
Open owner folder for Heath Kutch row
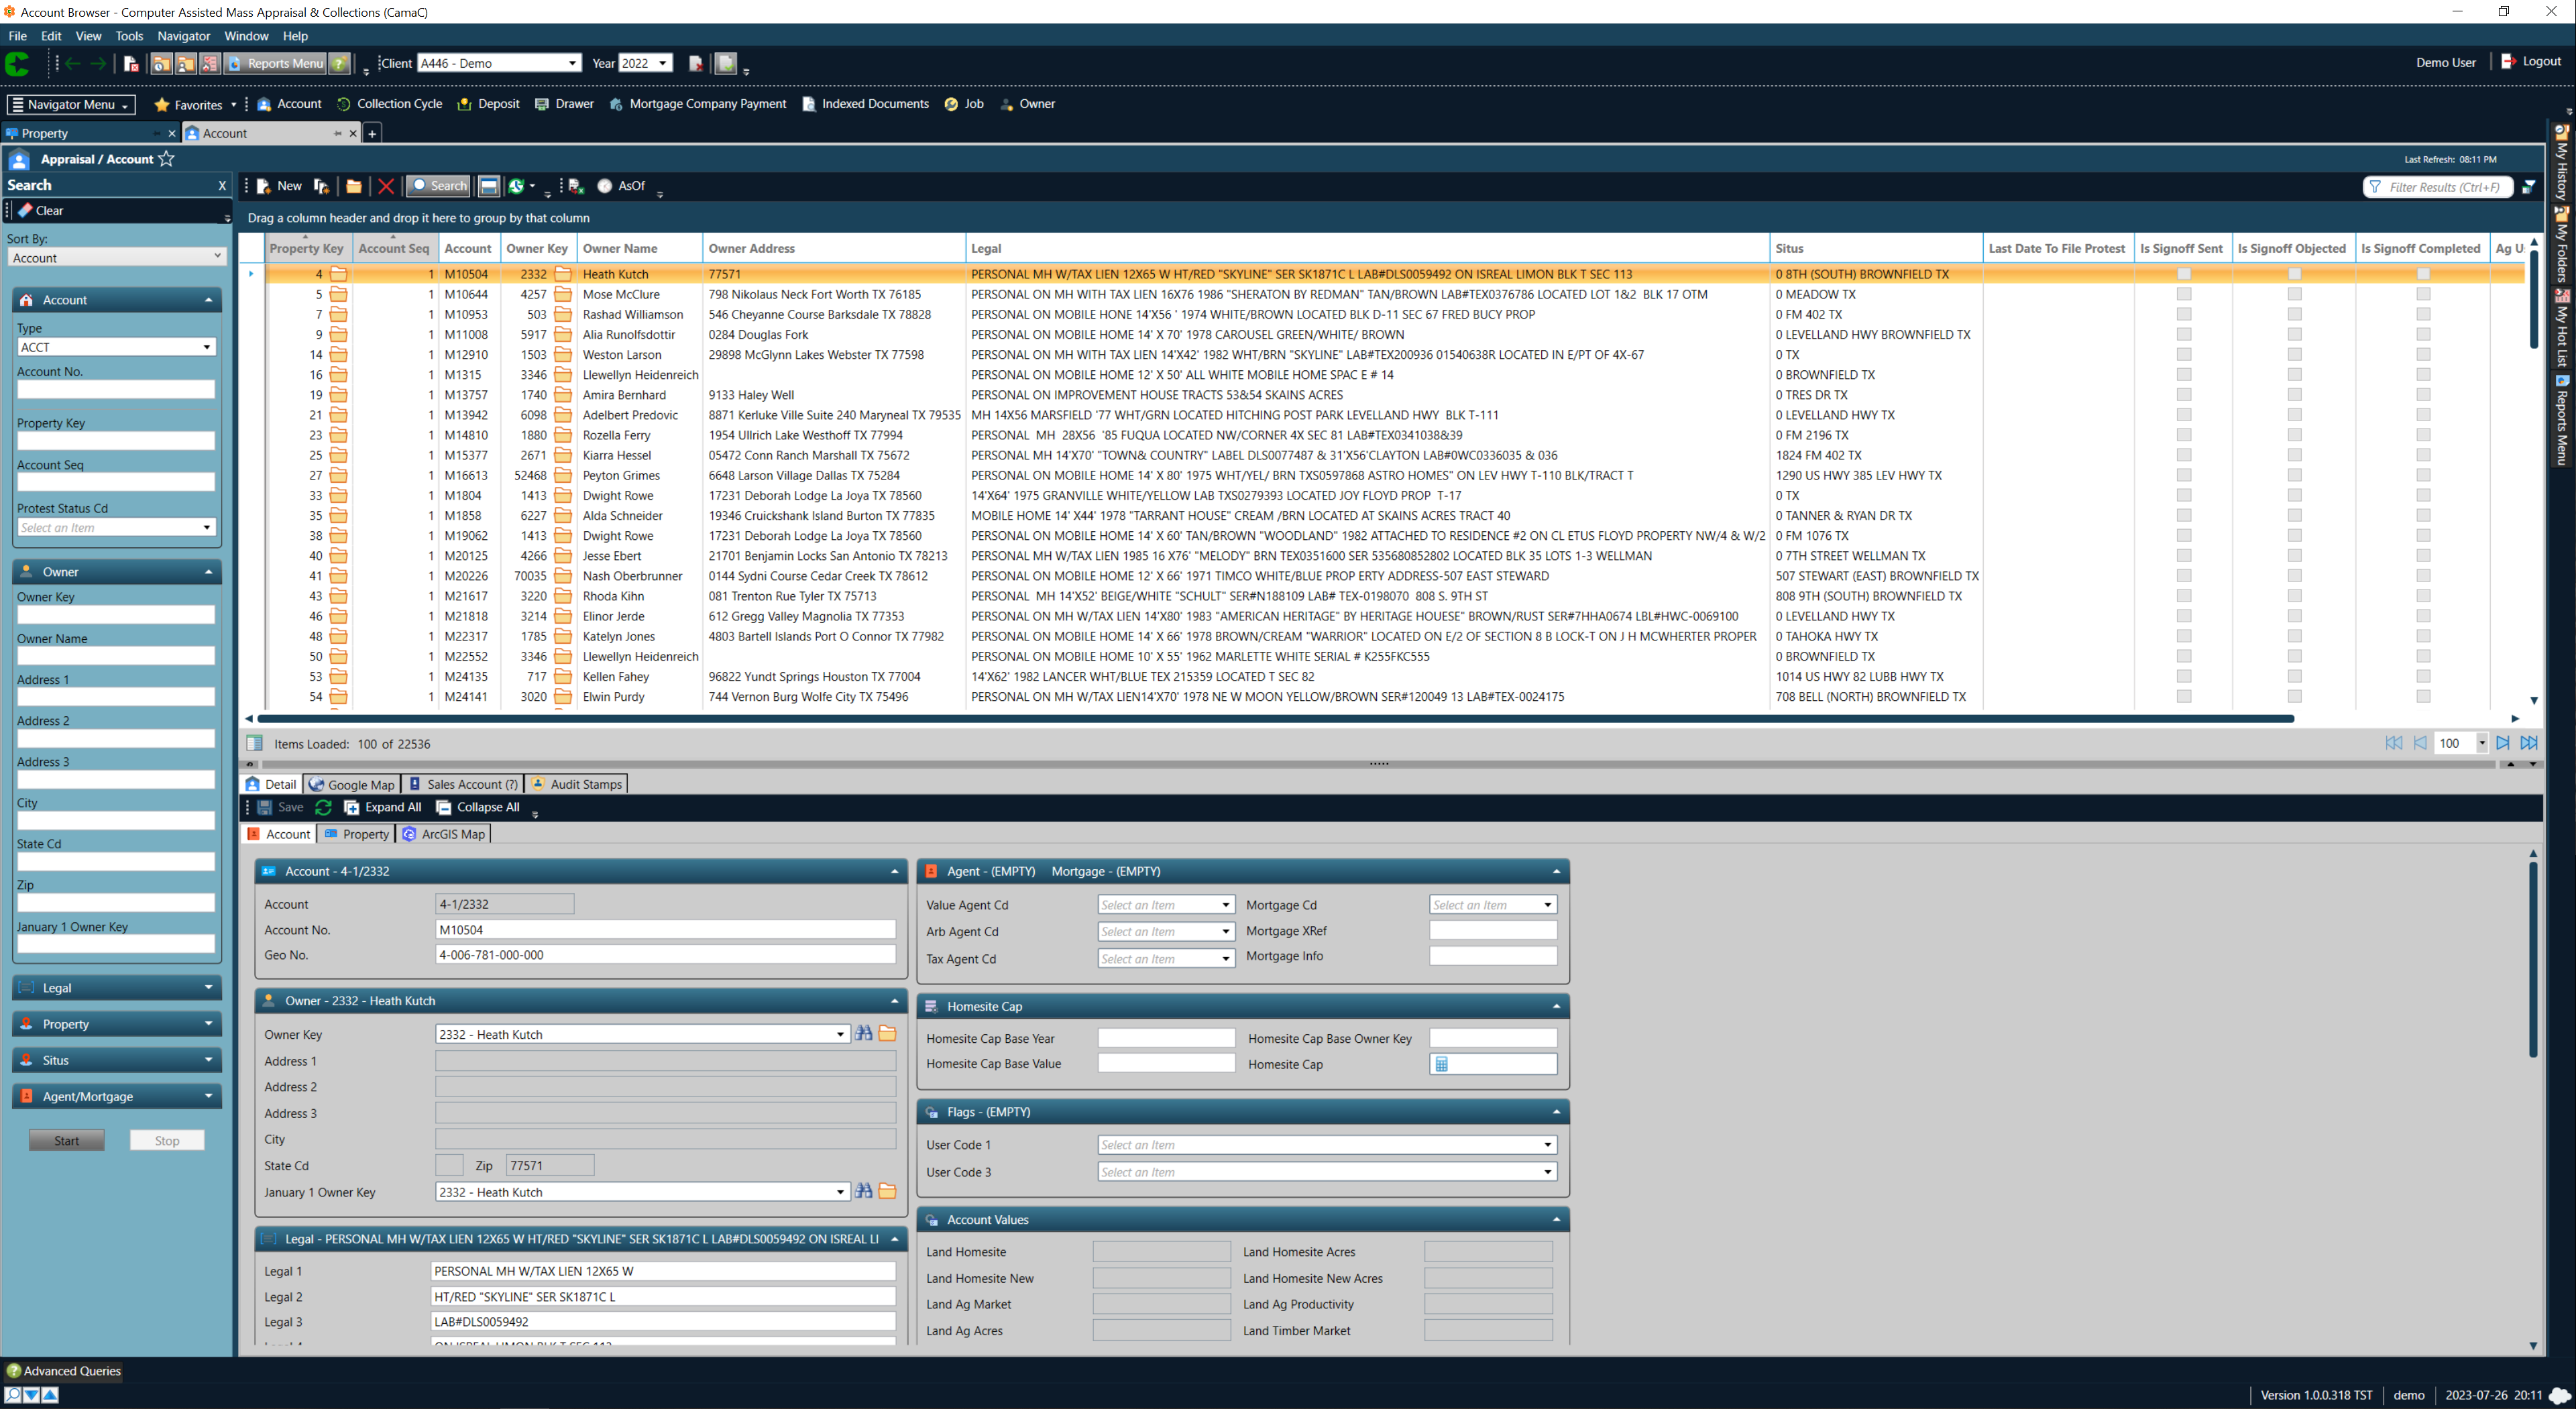[x=563, y=274]
